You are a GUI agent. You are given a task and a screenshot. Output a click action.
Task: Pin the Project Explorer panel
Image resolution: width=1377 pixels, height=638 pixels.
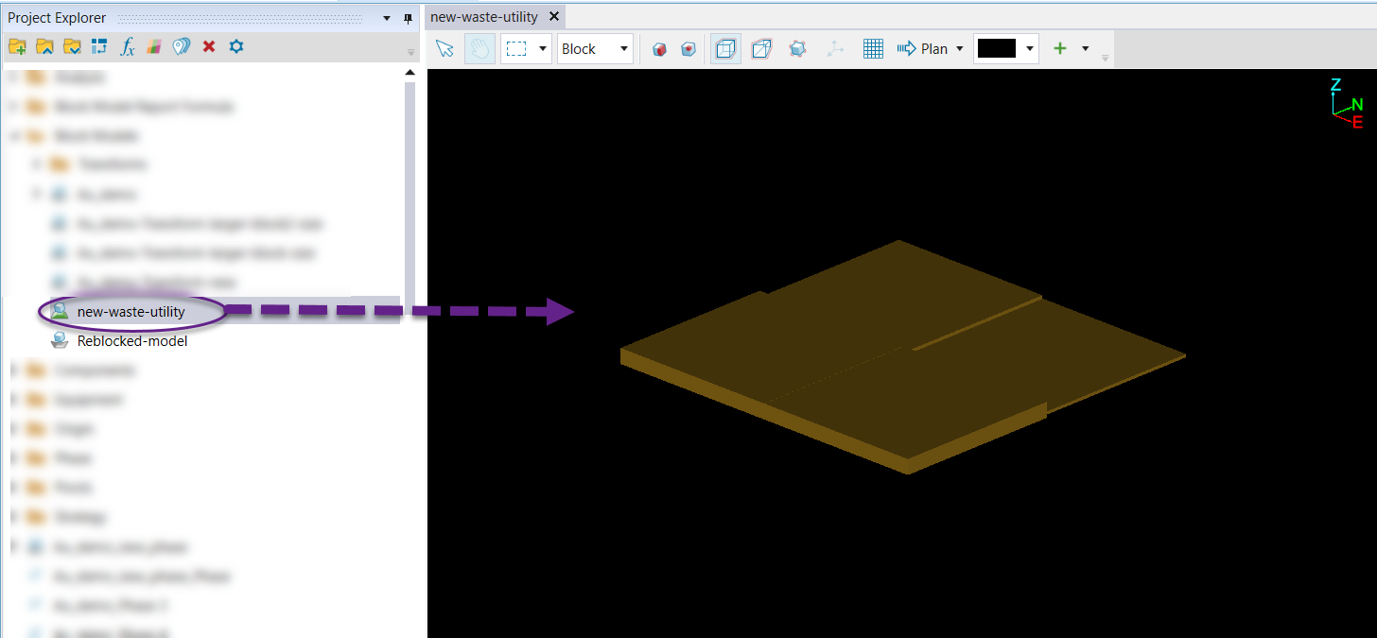point(409,18)
